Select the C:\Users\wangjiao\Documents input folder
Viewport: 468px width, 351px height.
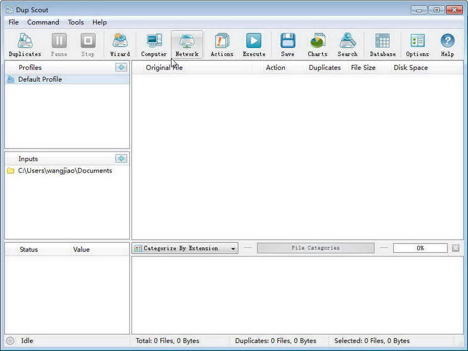pyautogui.click(x=67, y=171)
